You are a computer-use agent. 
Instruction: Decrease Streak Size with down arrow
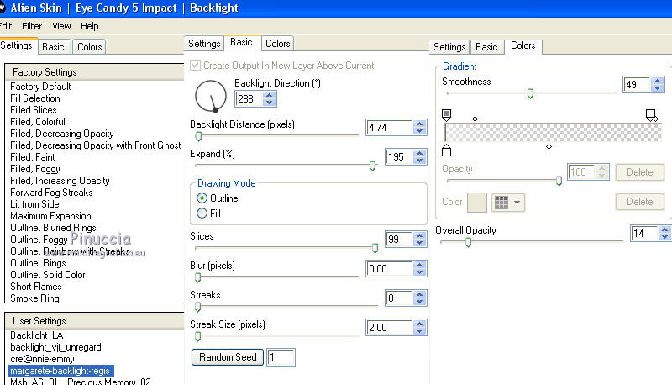click(419, 331)
